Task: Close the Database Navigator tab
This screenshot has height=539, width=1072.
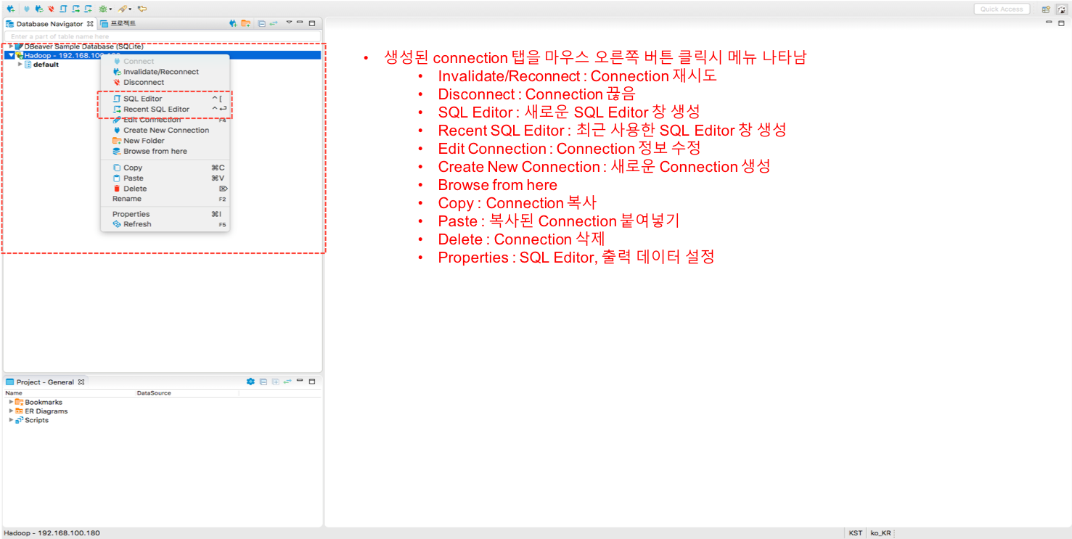Action: coord(90,24)
